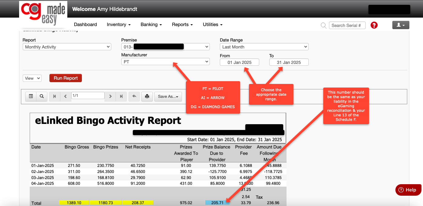The width and height of the screenshot is (423, 206).
Task: Open the Manufacturer dropdown showing PT
Action: (166, 62)
